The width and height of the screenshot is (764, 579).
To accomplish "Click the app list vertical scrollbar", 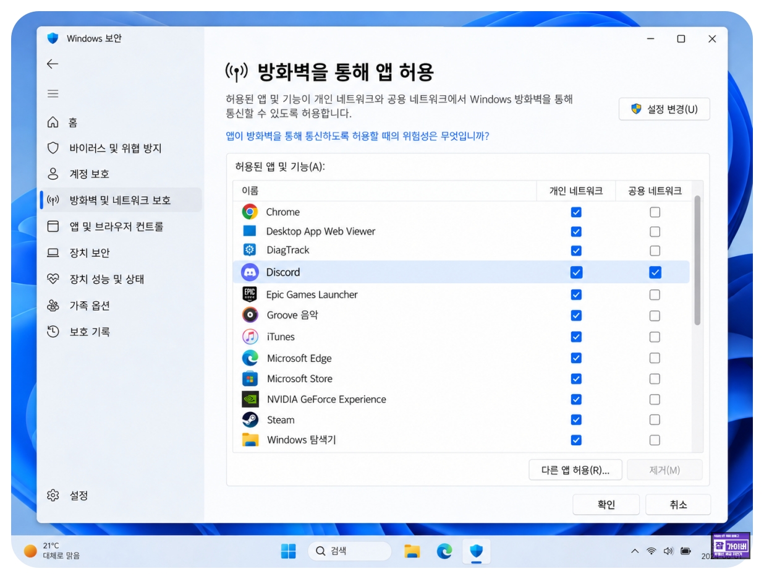I will (x=697, y=260).
